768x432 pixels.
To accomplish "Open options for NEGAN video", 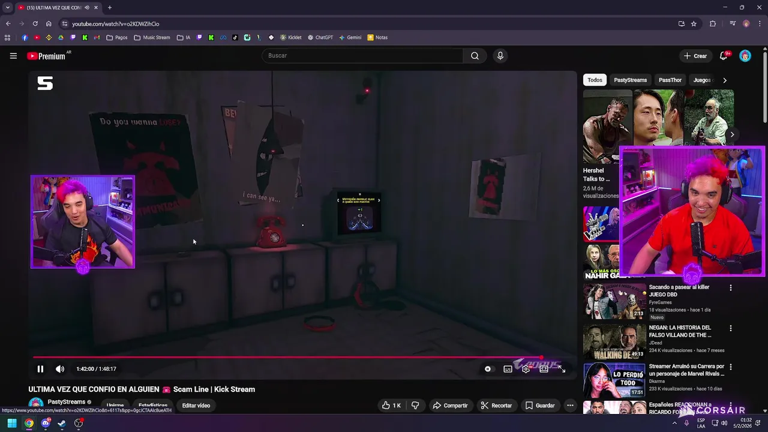I will [x=730, y=328].
